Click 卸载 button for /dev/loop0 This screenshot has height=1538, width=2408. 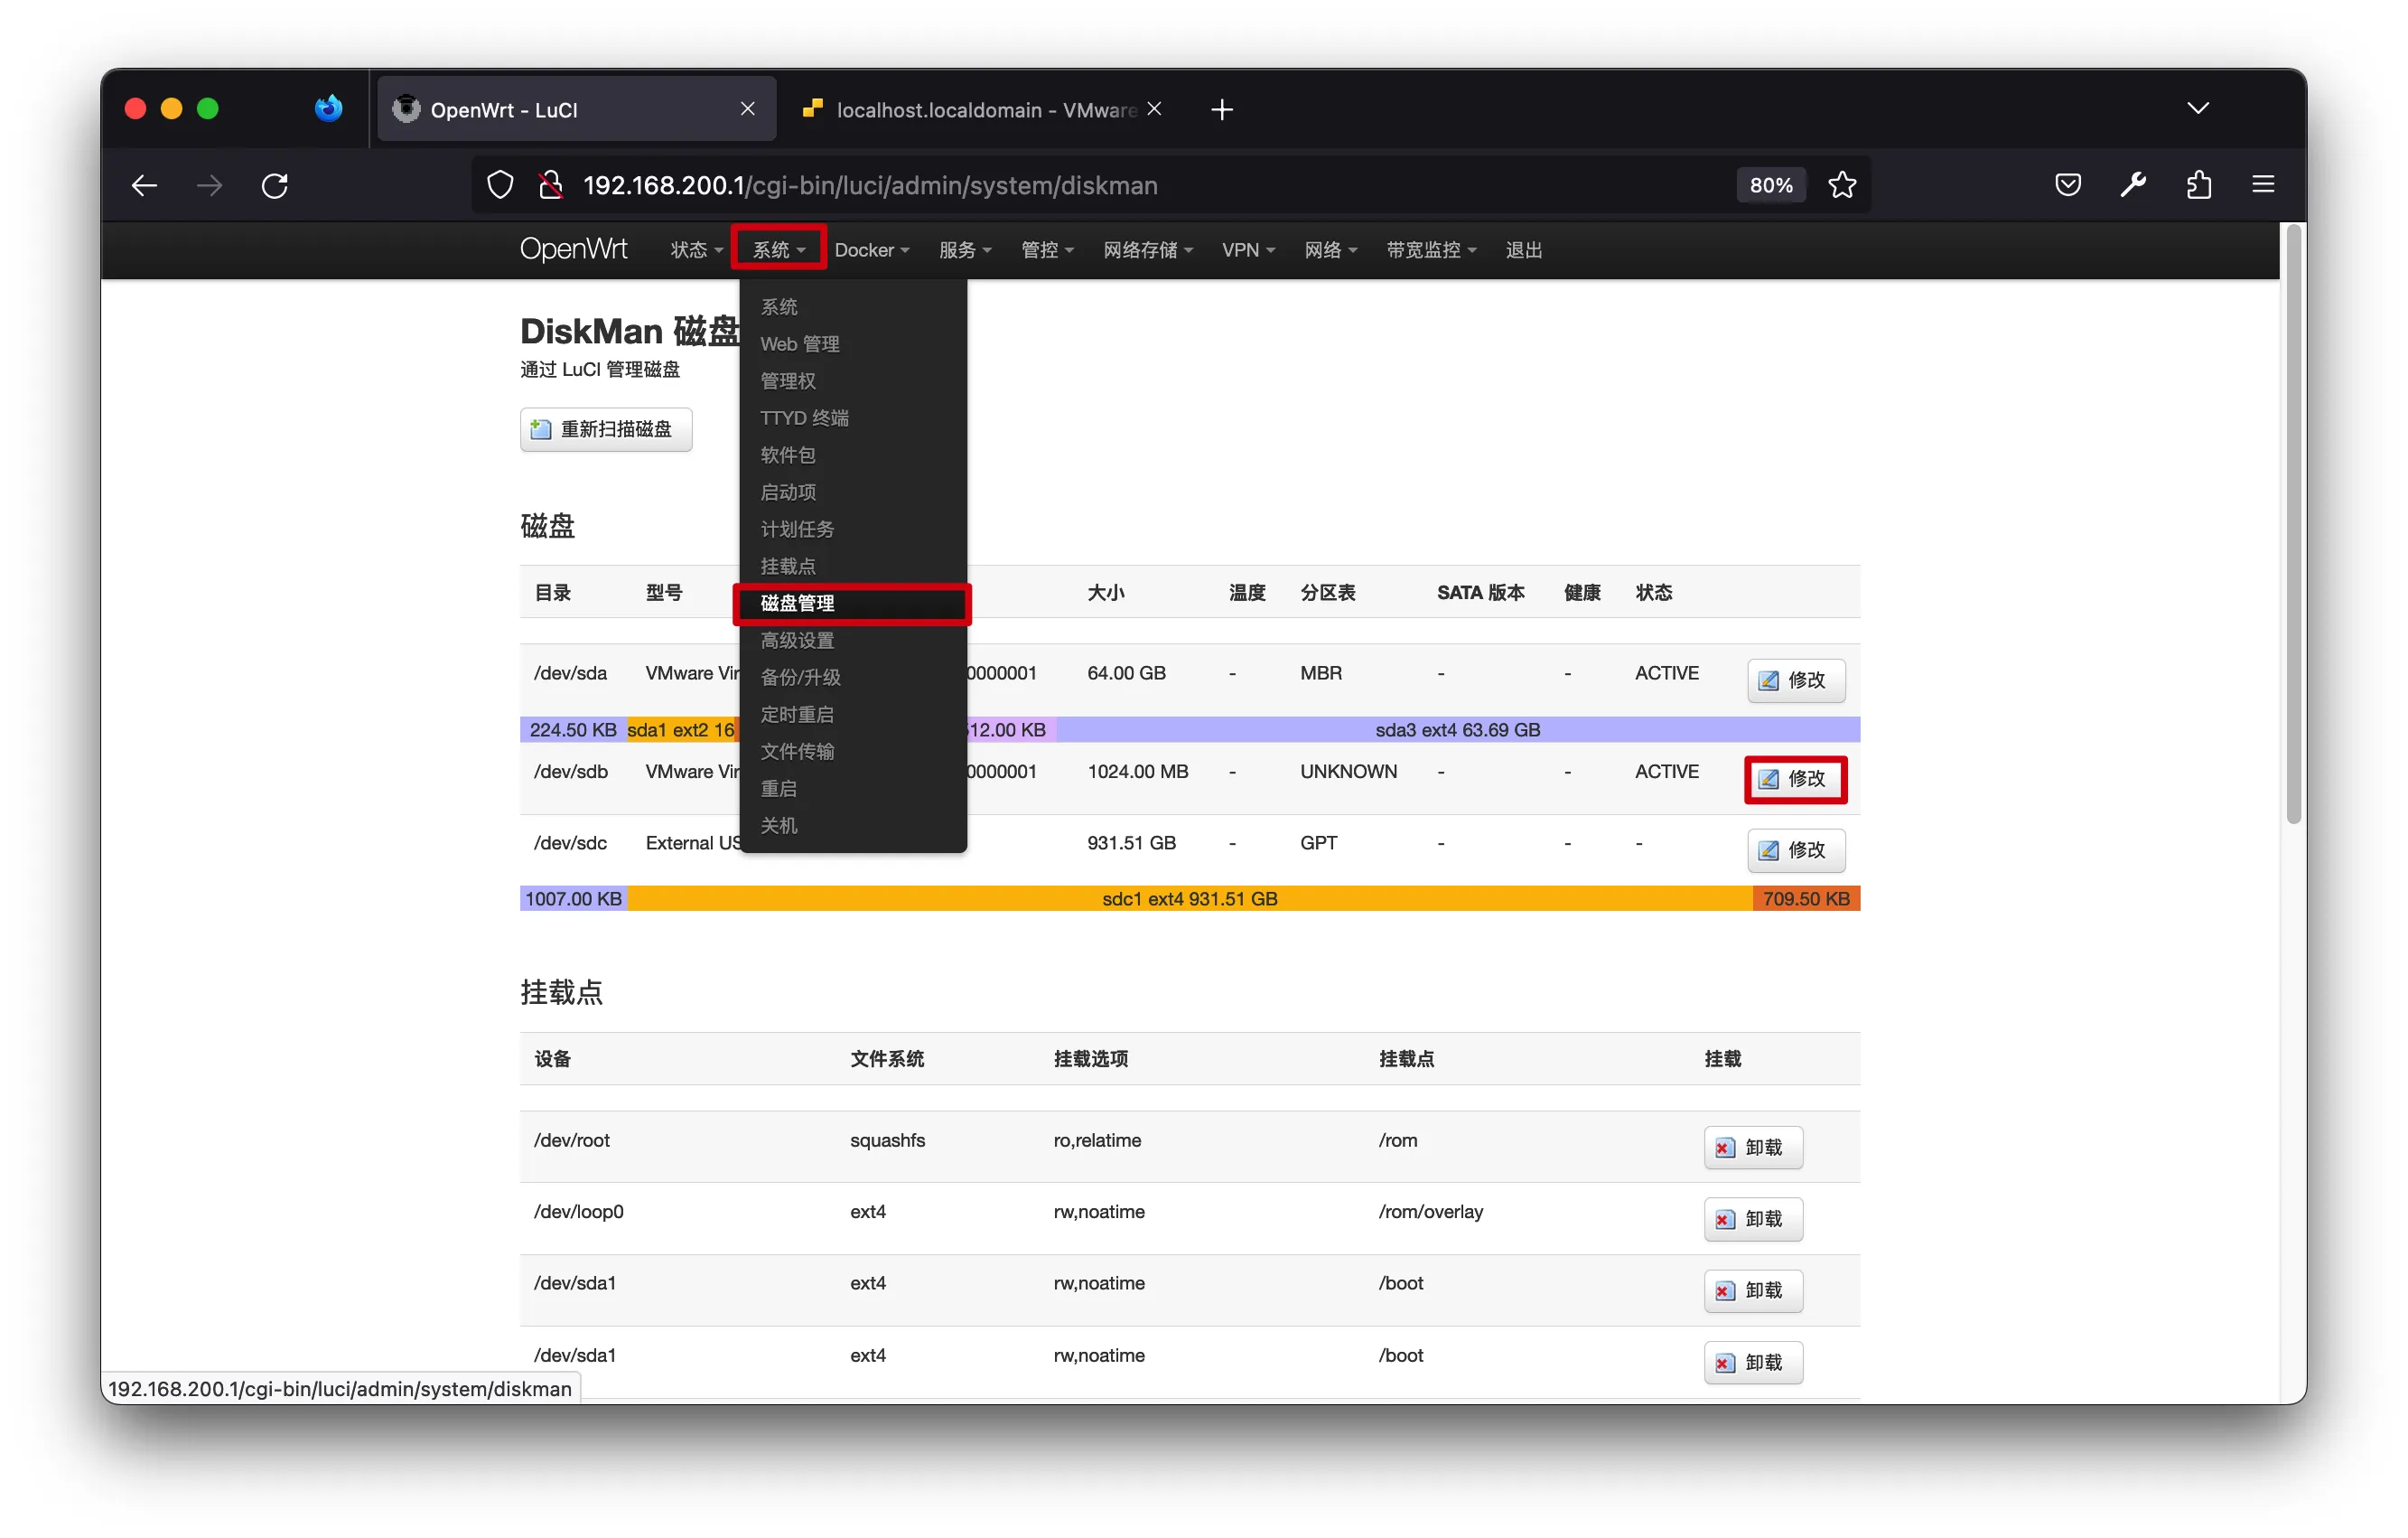1753,1219
